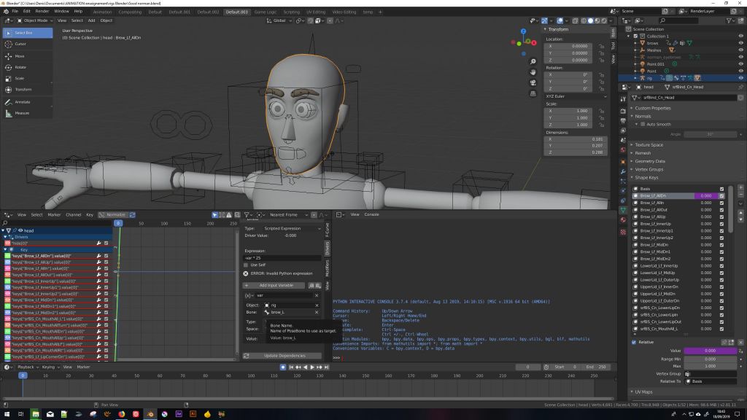Open the XYZ Euler rotation mode dropdown
The width and height of the screenshot is (747, 420).
click(x=576, y=97)
